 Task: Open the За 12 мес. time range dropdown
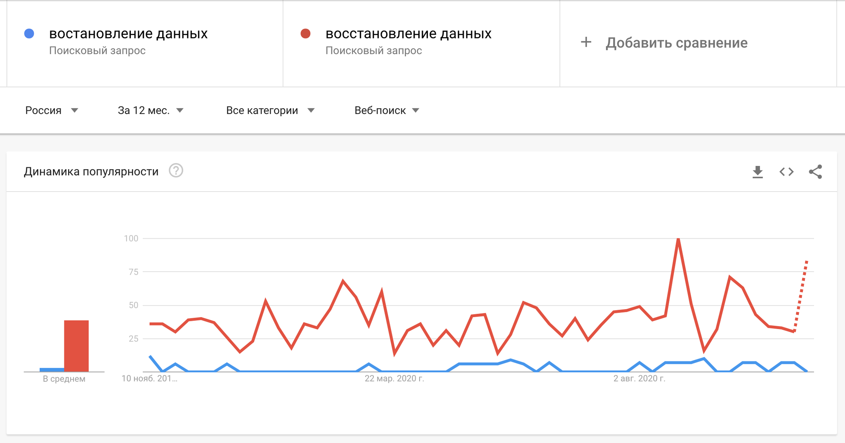pyautogui.click(x=151, y=110)
